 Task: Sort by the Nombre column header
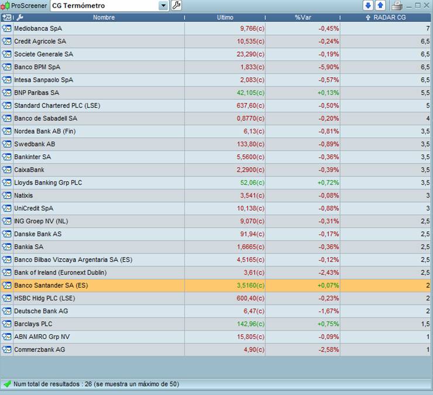(x=104, y=18)
